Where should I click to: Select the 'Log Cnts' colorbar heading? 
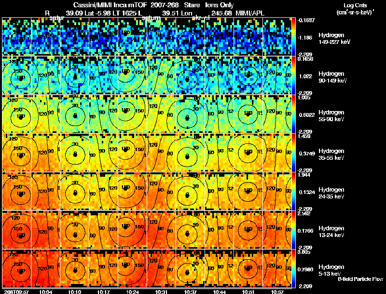[x=355, y=5]
